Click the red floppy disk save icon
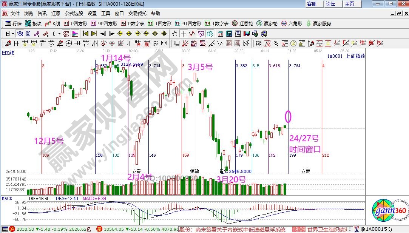Image resolution: width=409 pixels, height=233 pixels. (x=247, y=34)
